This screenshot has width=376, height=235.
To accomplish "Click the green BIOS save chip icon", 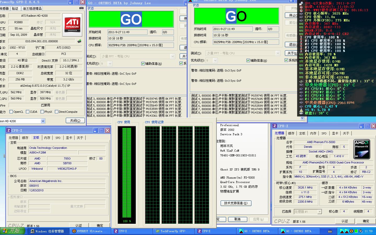I will [79, 41].
